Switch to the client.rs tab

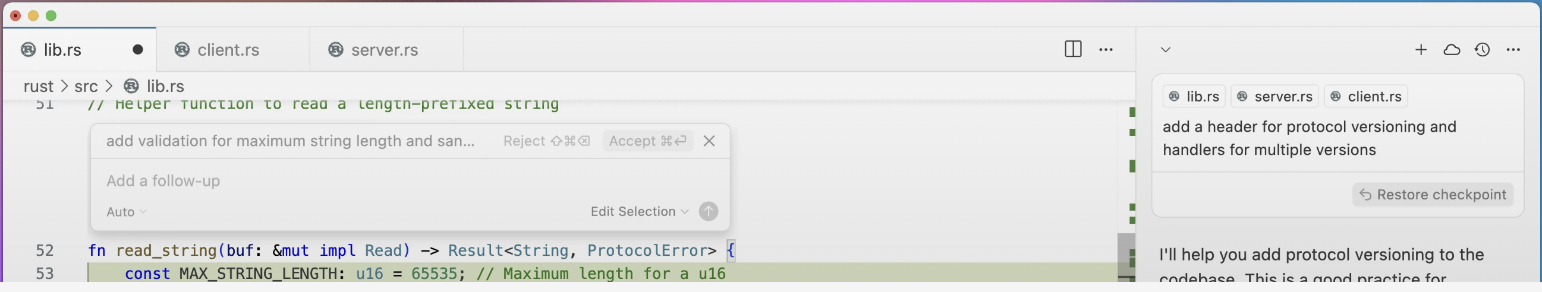pyautogui.click(x=228, y=50)
